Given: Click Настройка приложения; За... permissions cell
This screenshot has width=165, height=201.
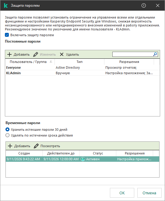Looking at the screenshot, I should tap(129, 73).
